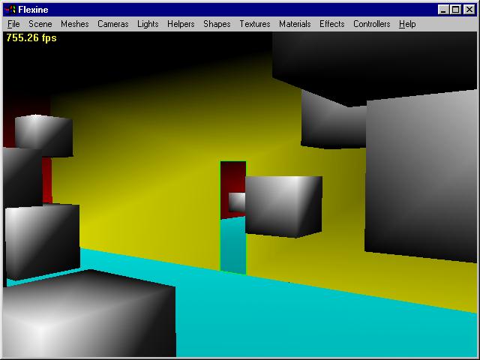Open the Helpers menu
Screen dimensions: 480x360
[181, 24]
